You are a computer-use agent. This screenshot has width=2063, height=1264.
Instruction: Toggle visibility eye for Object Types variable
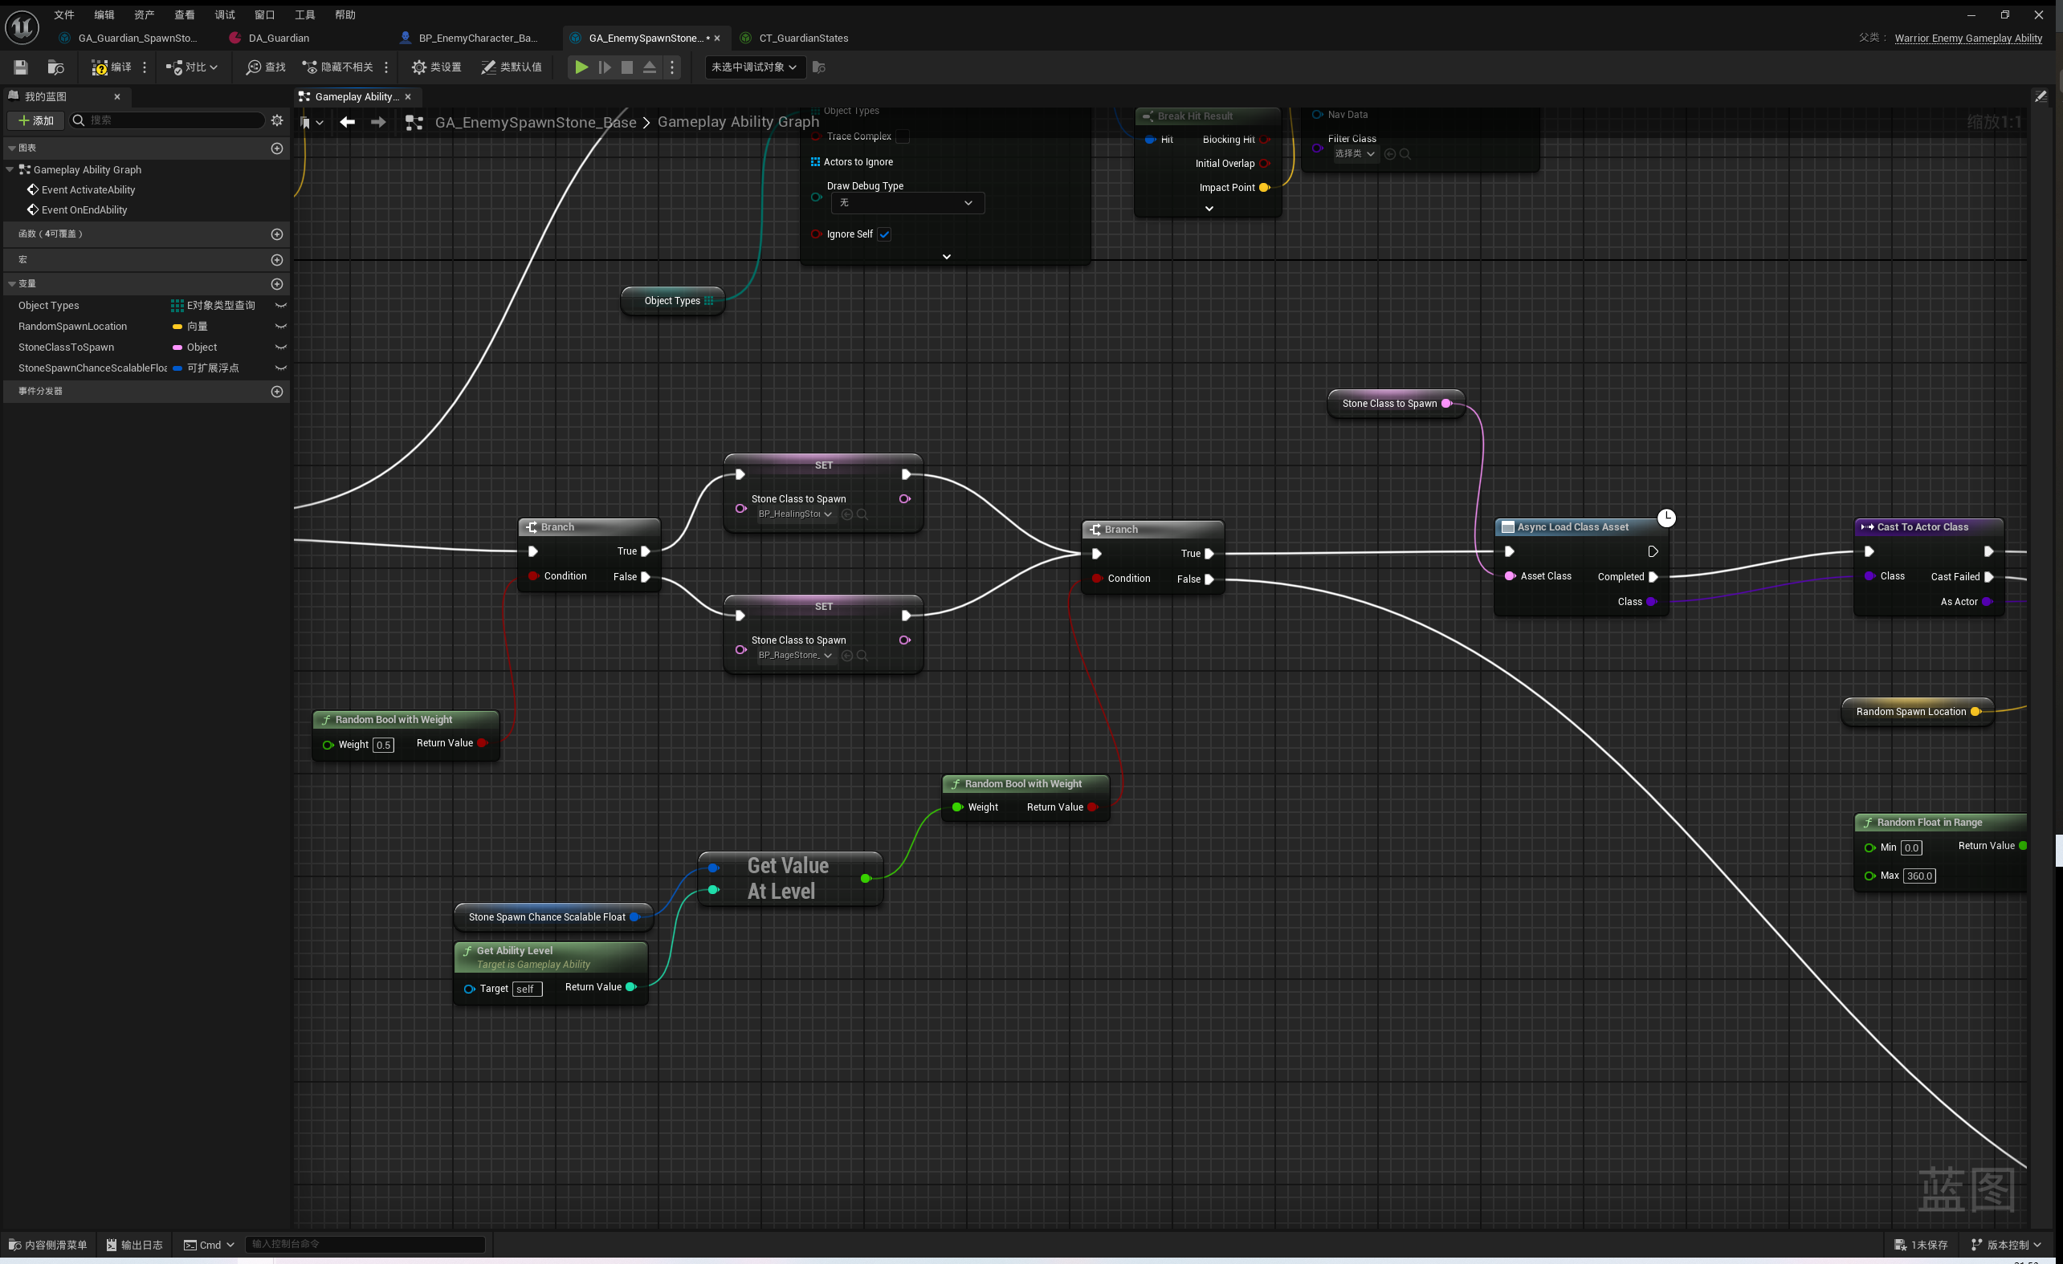280,305
